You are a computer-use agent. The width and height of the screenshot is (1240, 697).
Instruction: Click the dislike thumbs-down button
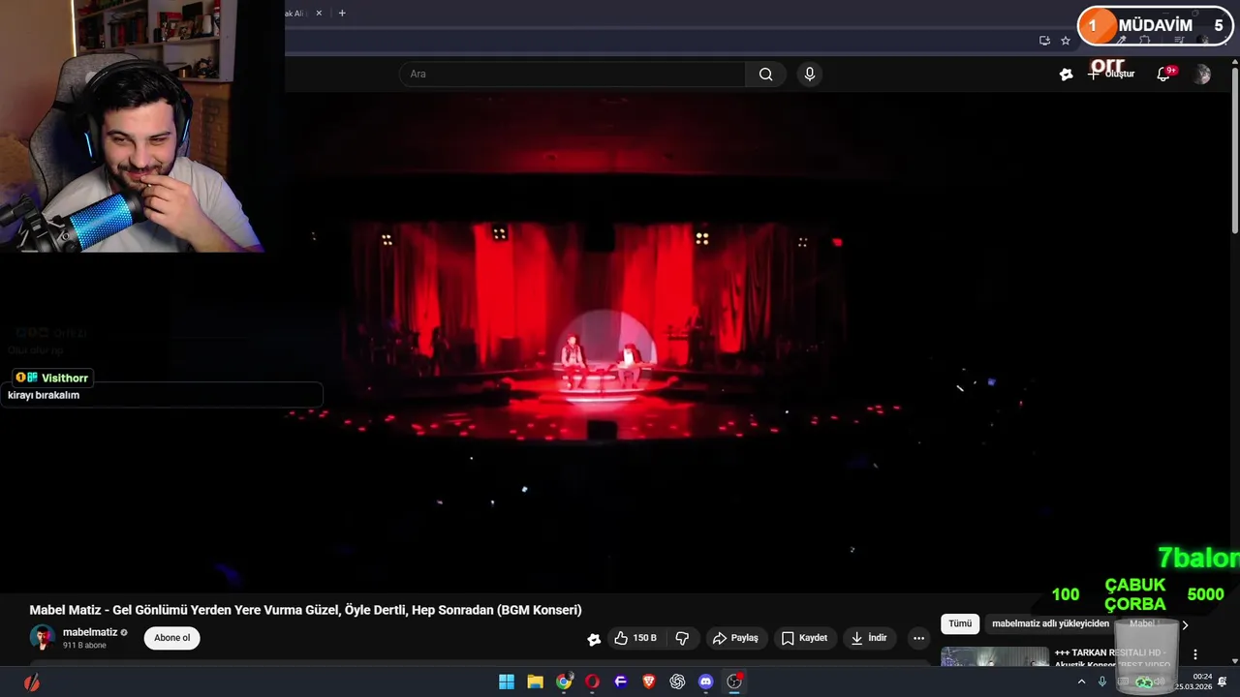(682, 638)
